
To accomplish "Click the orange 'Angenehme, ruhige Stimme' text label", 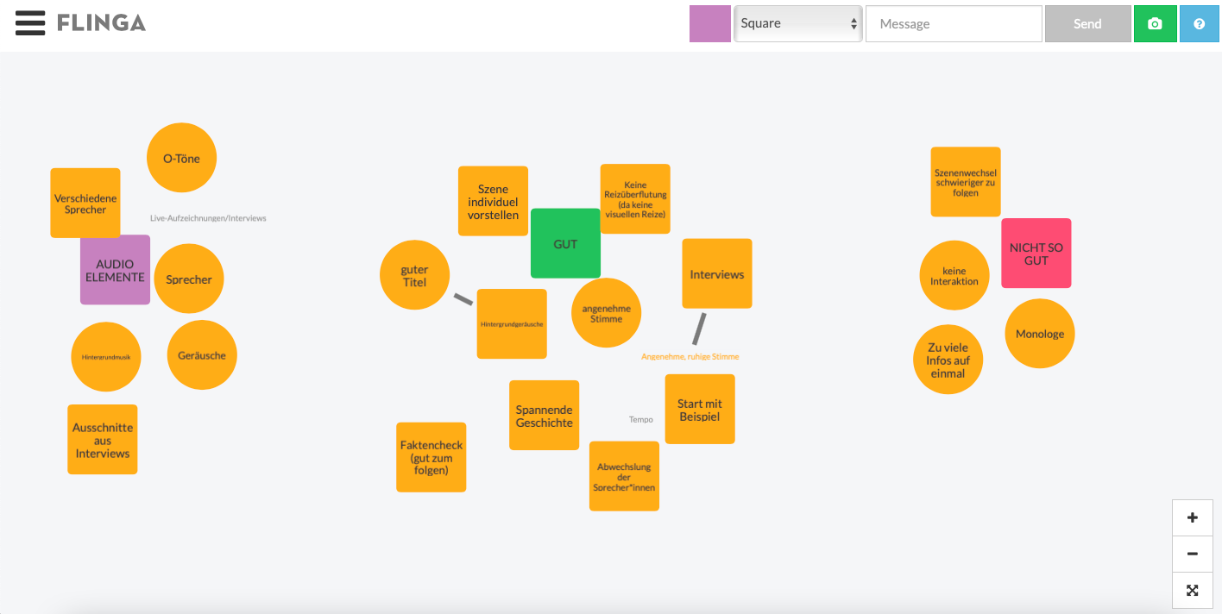I will (690, 356).
